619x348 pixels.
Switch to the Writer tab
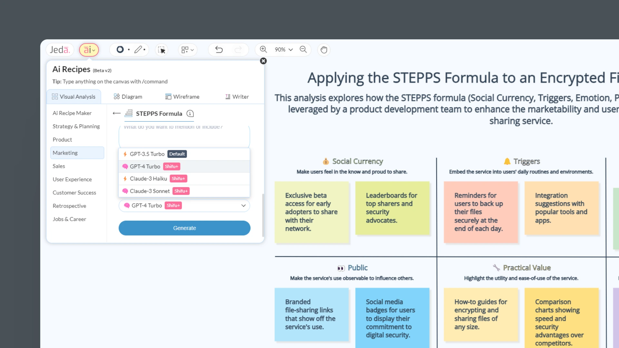[237, 96]
